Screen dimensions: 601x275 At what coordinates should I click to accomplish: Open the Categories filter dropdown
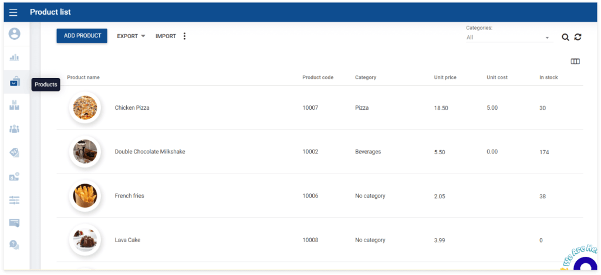509,38
